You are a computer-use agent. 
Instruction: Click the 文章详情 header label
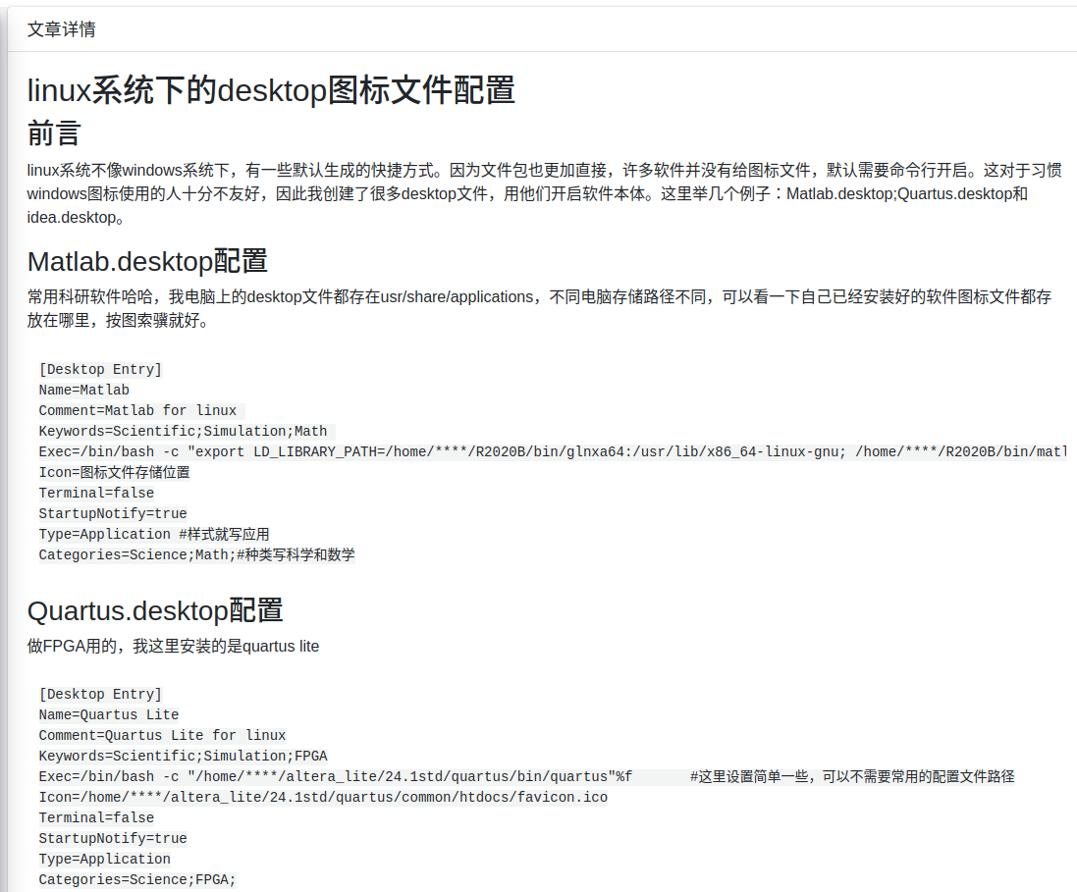(61, 29)
